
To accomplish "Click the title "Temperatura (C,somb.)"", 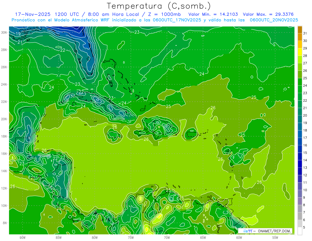I will [x=159, y=6].
